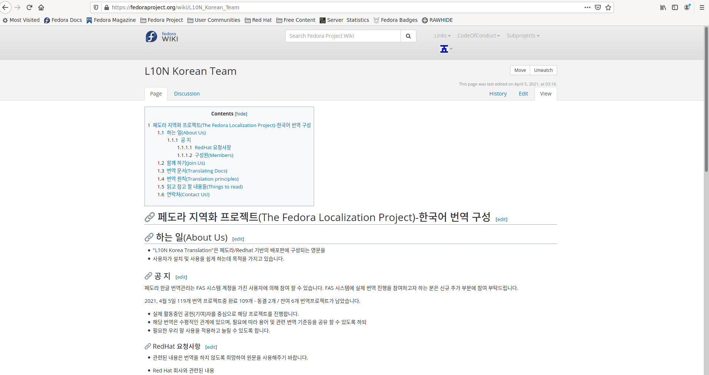
Task: Jump to 1.1.1.2 구성원(Members)
Action: click(205, 155)
